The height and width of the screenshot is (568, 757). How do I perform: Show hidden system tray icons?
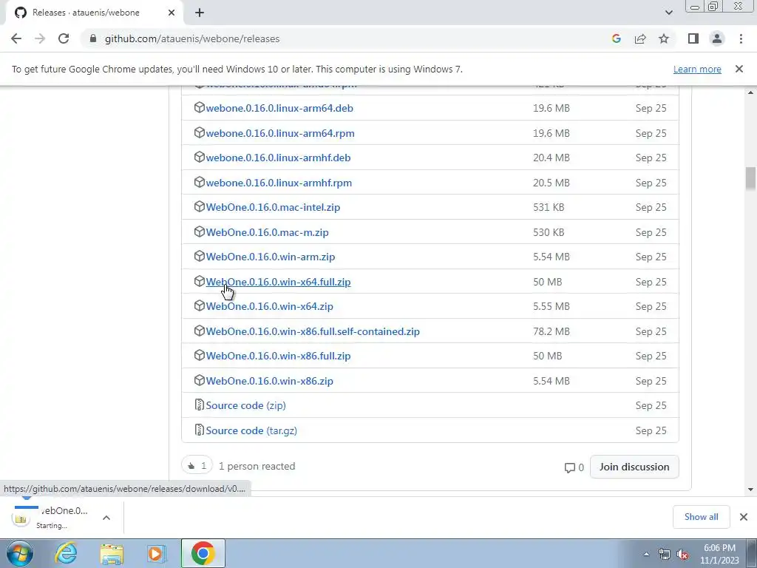pyautogui.click(x=646, y=554)
